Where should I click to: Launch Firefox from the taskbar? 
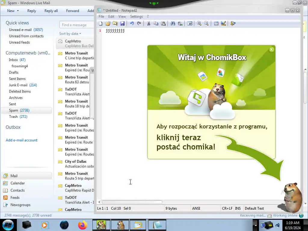(x=83, y=225)
